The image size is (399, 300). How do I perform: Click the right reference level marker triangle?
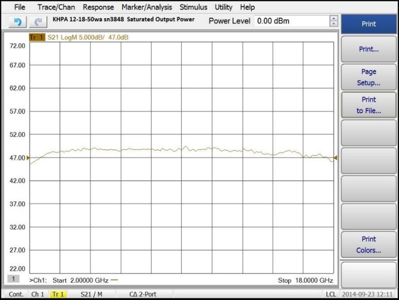336,158
